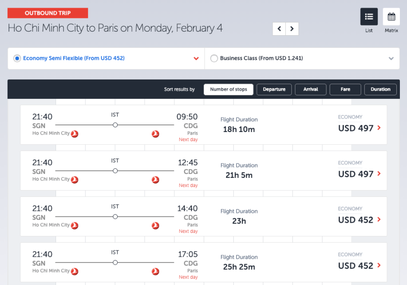Sort results by Departure

[x=274, y=90]
